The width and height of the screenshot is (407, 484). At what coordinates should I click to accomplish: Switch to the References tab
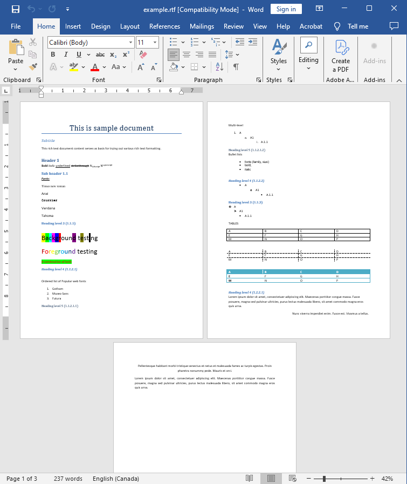(x=164, y=26)
